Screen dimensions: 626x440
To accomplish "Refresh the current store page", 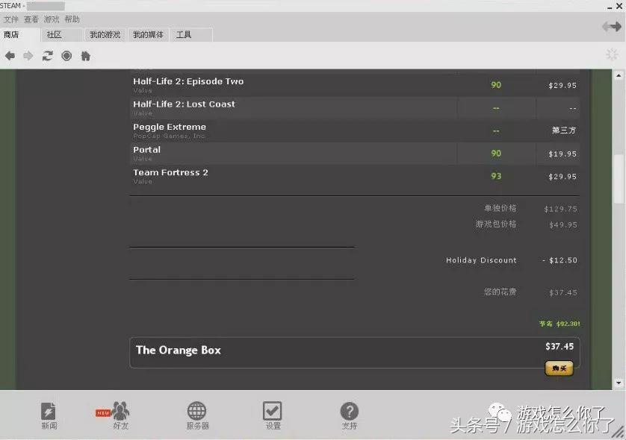I will coord(48,55).
